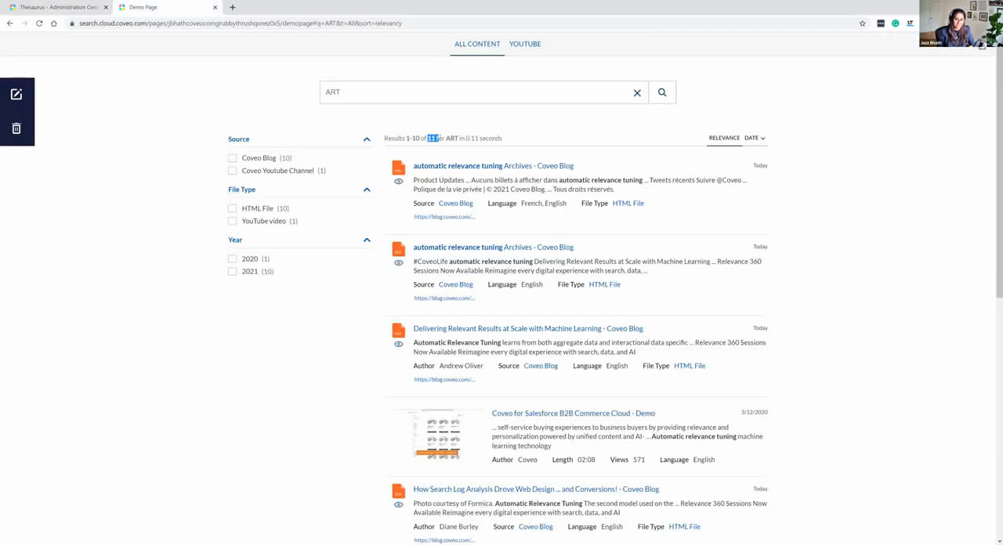The height and width of the screenshot is (545, 1003).
Task: Enable the YouTube video file type filter
Action: 233,221
